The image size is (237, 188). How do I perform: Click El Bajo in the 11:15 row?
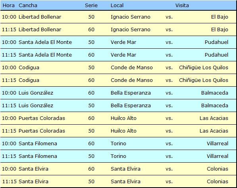[x=220, y=30]
